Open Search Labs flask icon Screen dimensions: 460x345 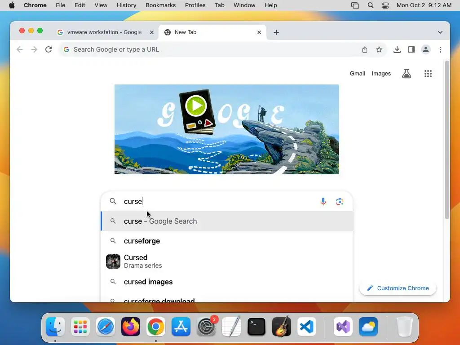(406, 74)
